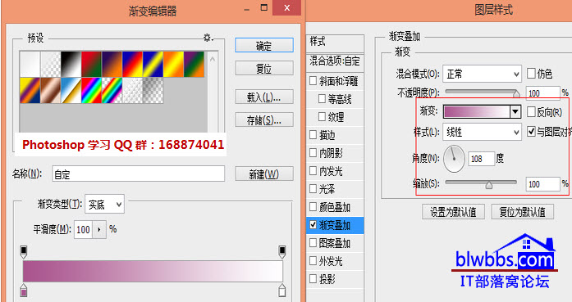The height and width of the screenshot is (302, 572).
Task: Choose the gray neutral density preset
Action: pyautogui.click(x=153, y=90)
